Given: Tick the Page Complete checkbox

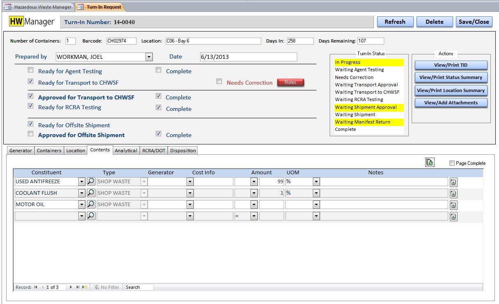Looking at the screenshot, I should pyautogui.click(x=452, y=163).
